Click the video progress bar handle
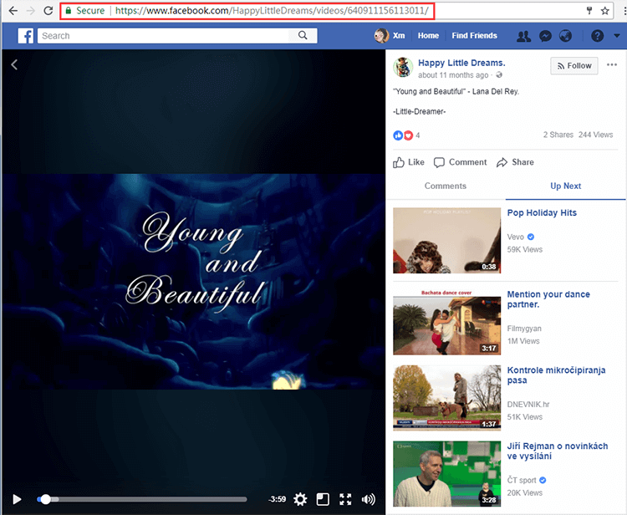Image resolution: width=627 pixels, height=515 pixels. pyautogui.click(x=46, y=499)
